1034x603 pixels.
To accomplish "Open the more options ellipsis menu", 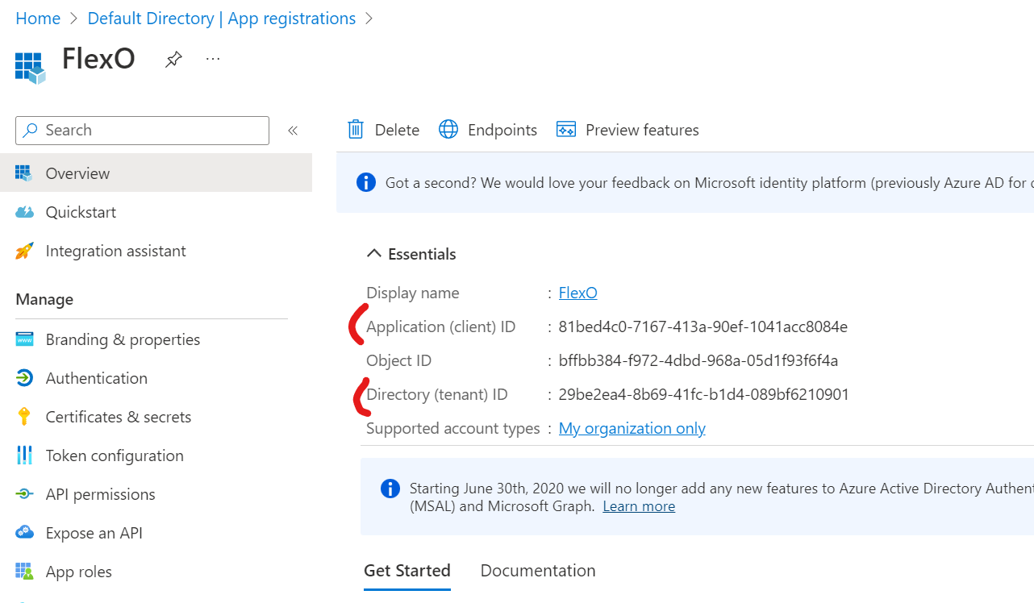I will tap(213, 59).
